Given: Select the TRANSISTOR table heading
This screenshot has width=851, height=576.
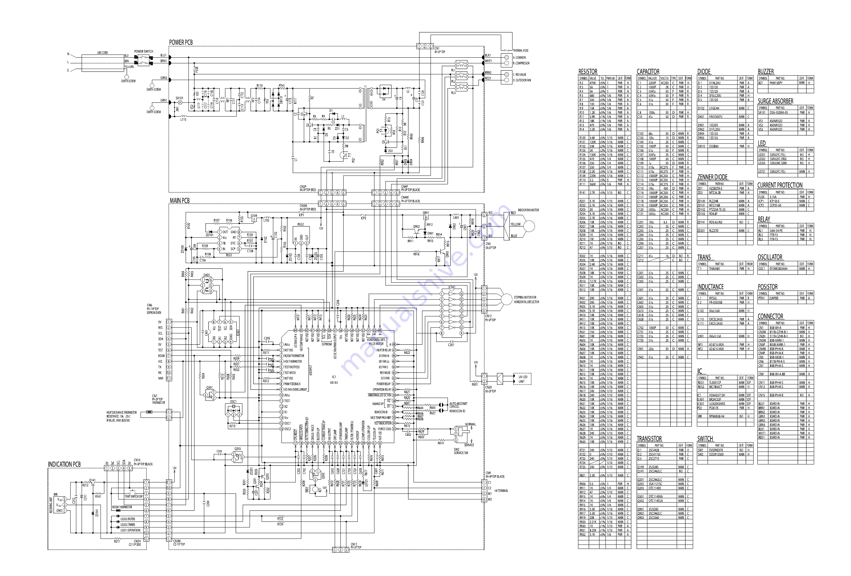Looking at the screenshot, I should pyautogui.click(x=649, y=439).
